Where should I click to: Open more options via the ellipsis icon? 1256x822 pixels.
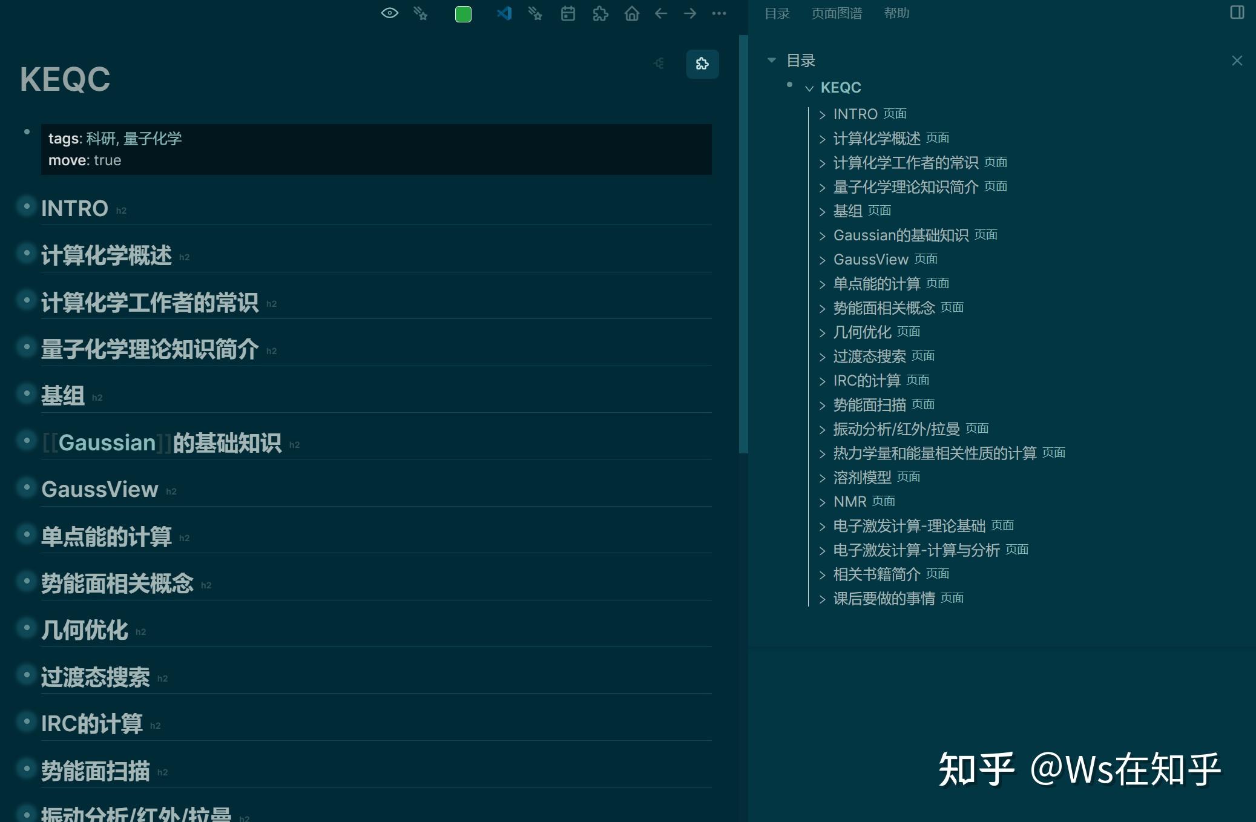pyautogui.click(x=718, y=13)
